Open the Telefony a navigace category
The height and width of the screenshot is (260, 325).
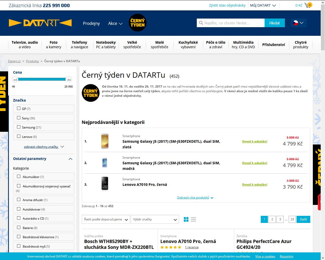(79, 45)
